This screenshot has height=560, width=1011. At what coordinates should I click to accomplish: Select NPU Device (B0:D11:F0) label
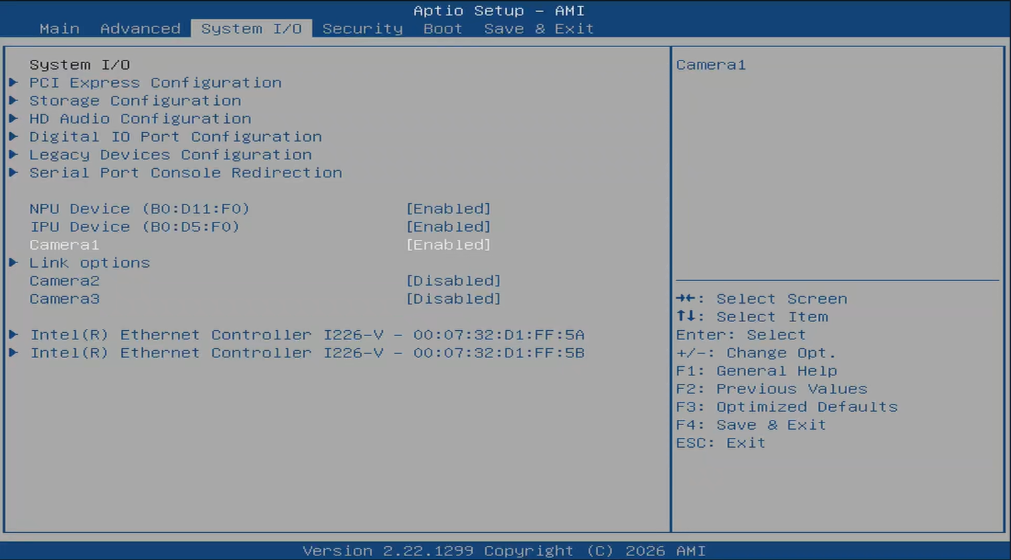point(139,209)
